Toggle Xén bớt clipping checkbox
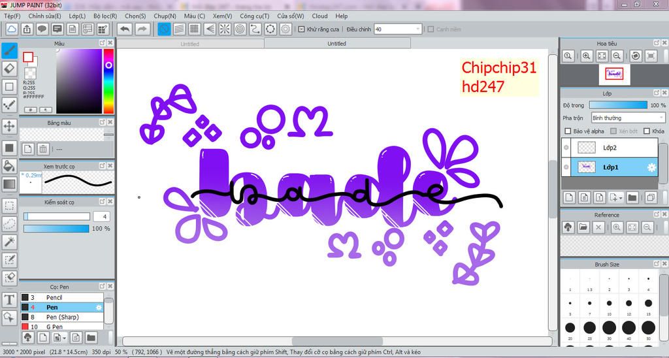 point(613,131)
